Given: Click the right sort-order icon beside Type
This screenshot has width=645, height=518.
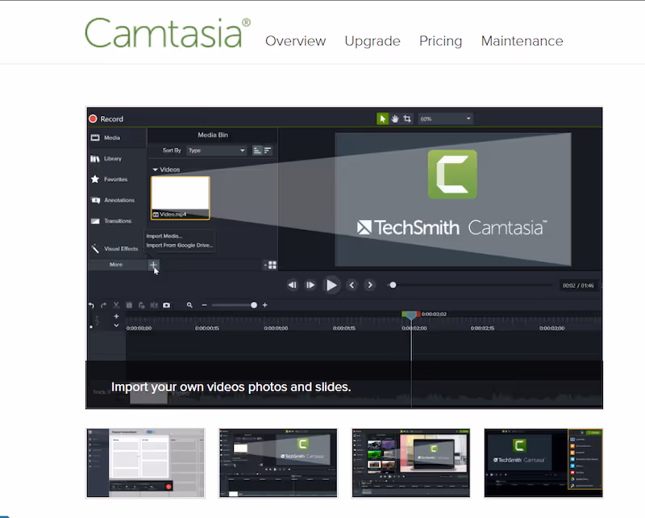Looking at the screenshot, I should coord(268,151).
